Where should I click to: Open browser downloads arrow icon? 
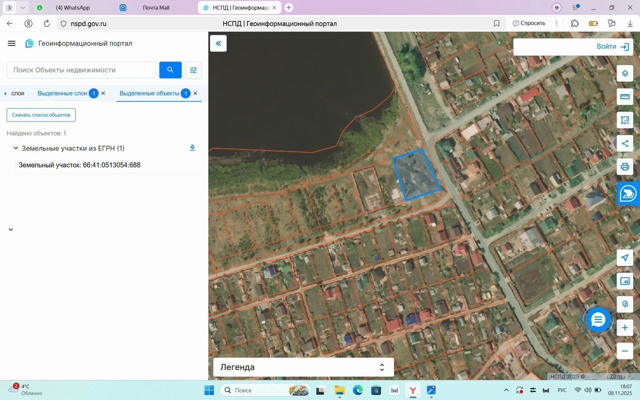(x=630, y=23)
